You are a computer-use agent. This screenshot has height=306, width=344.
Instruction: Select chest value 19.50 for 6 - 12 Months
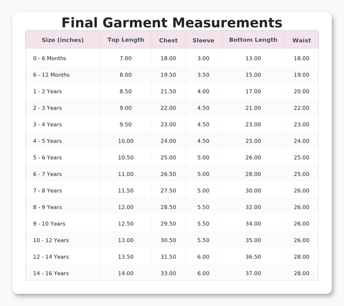point(168,75)
